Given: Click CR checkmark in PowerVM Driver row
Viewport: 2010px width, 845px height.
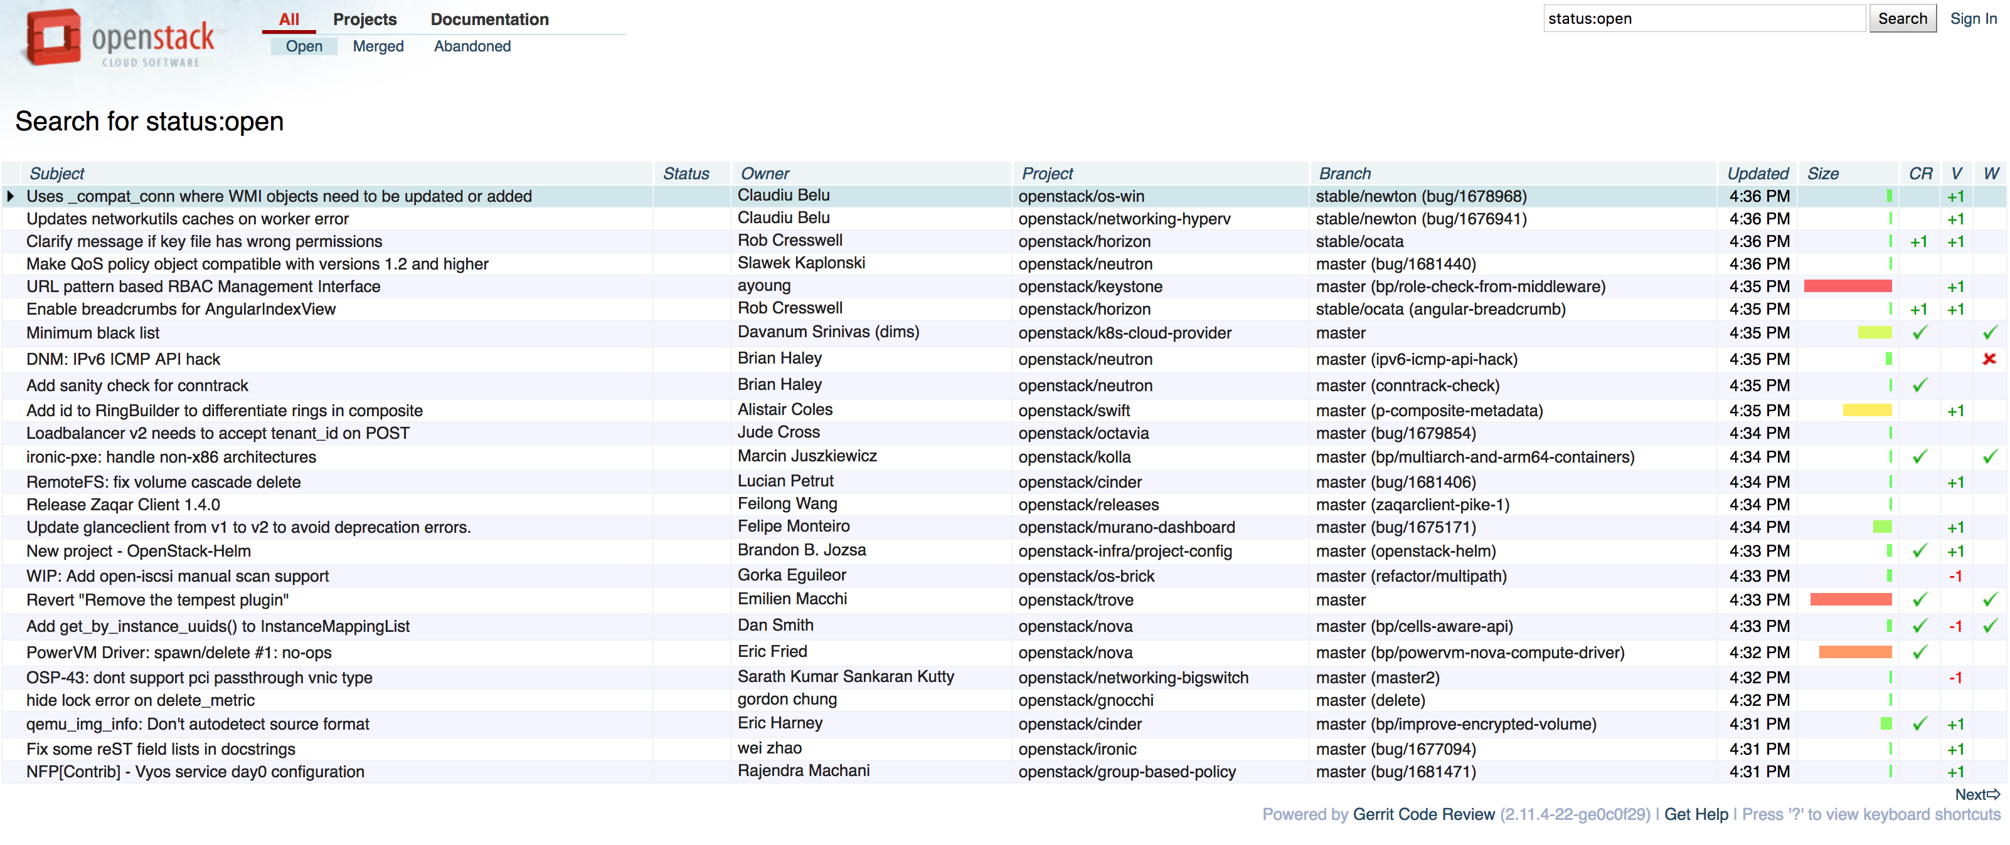Looking at the screenshot, I should point(1920,652).
